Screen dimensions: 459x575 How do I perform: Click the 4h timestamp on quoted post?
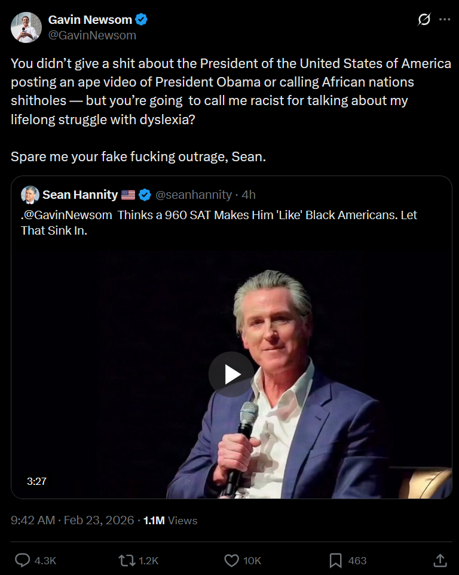click(249, 195)
